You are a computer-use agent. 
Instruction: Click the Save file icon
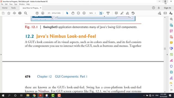tap(3, 13)
